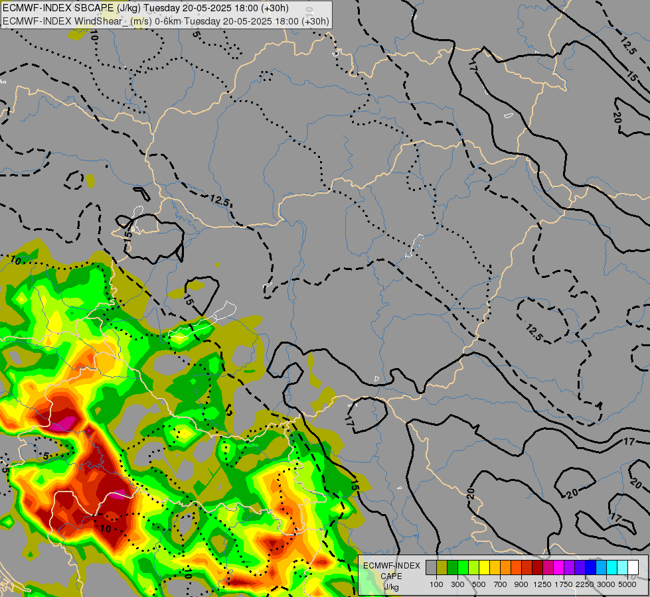Click the legend label 900

pos(521,584)
